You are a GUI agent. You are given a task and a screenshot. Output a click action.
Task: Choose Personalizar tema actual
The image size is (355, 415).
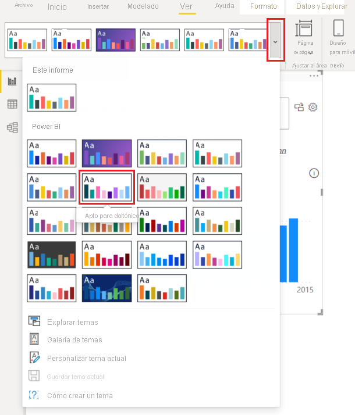[x=87, y=359]
